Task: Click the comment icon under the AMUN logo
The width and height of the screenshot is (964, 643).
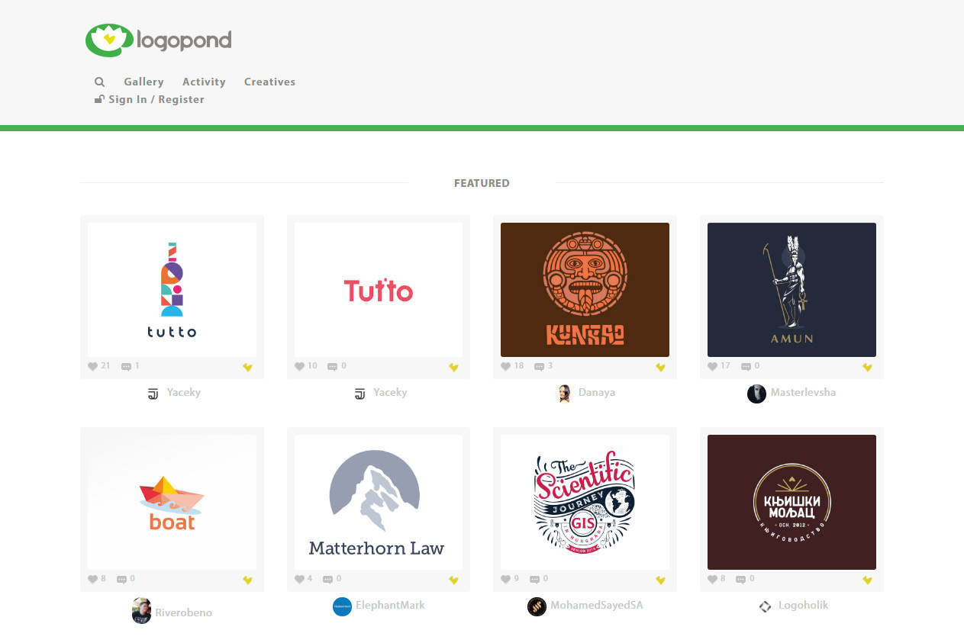Action: pyautogui.click(x=746, y=366)
